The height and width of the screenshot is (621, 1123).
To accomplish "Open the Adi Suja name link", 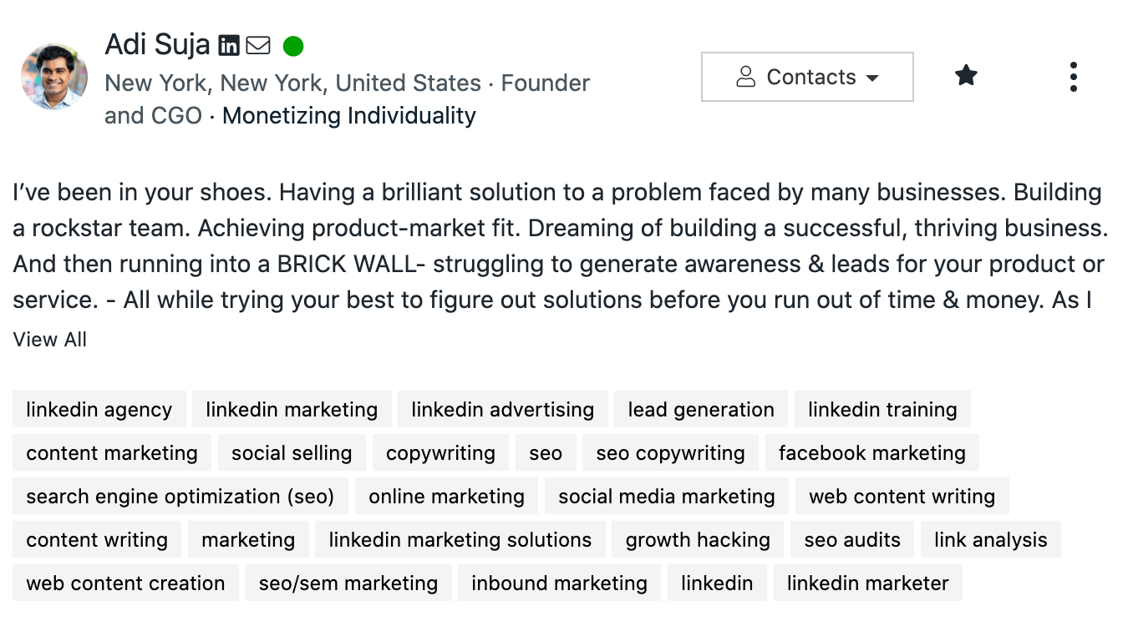I will tap(157, 44).
